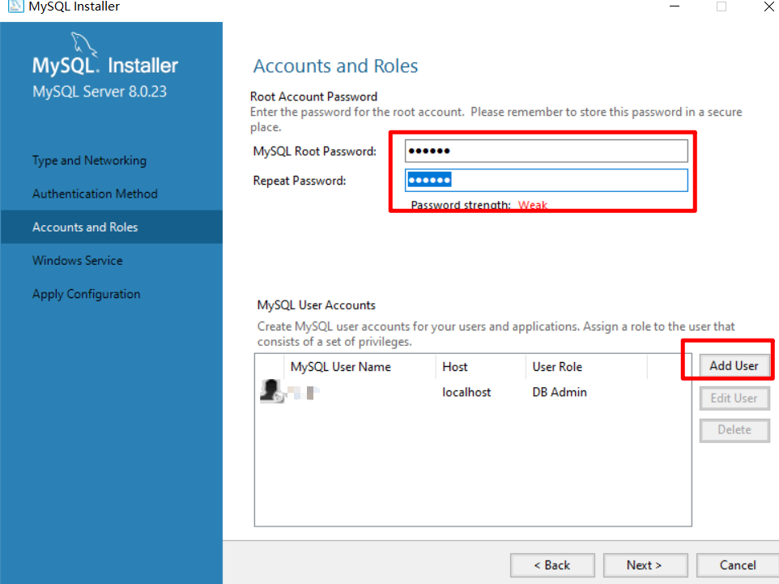
Task: Minimize the MySQL Installer window
Action: tap(675, 6)
